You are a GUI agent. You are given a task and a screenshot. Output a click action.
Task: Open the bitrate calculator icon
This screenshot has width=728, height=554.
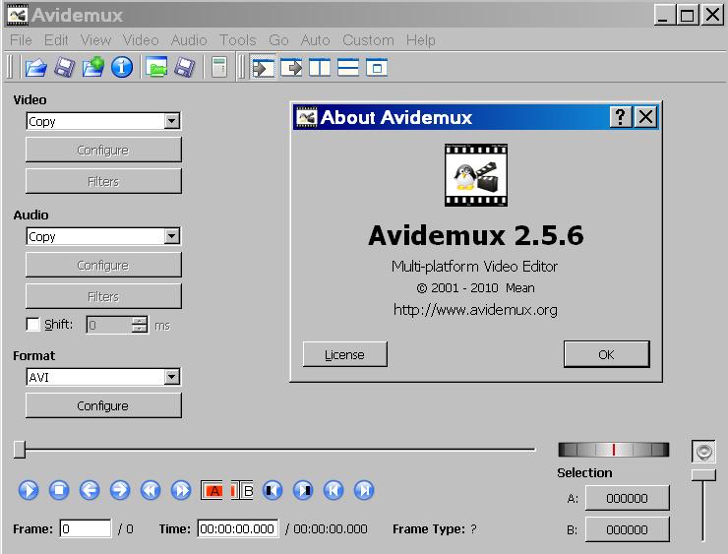tap(219, 68)
